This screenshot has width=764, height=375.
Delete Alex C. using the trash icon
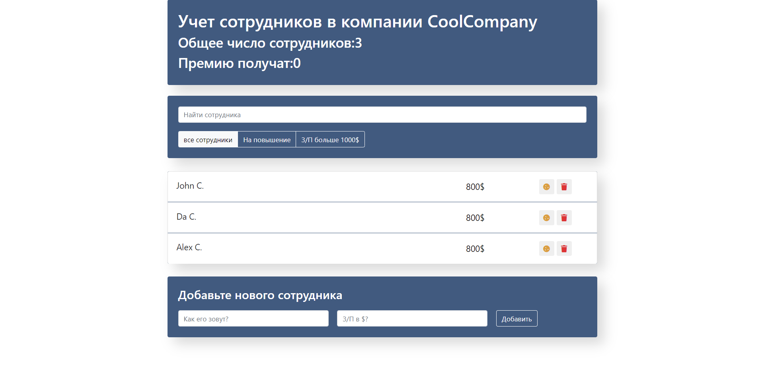click(x=564, y=249)
